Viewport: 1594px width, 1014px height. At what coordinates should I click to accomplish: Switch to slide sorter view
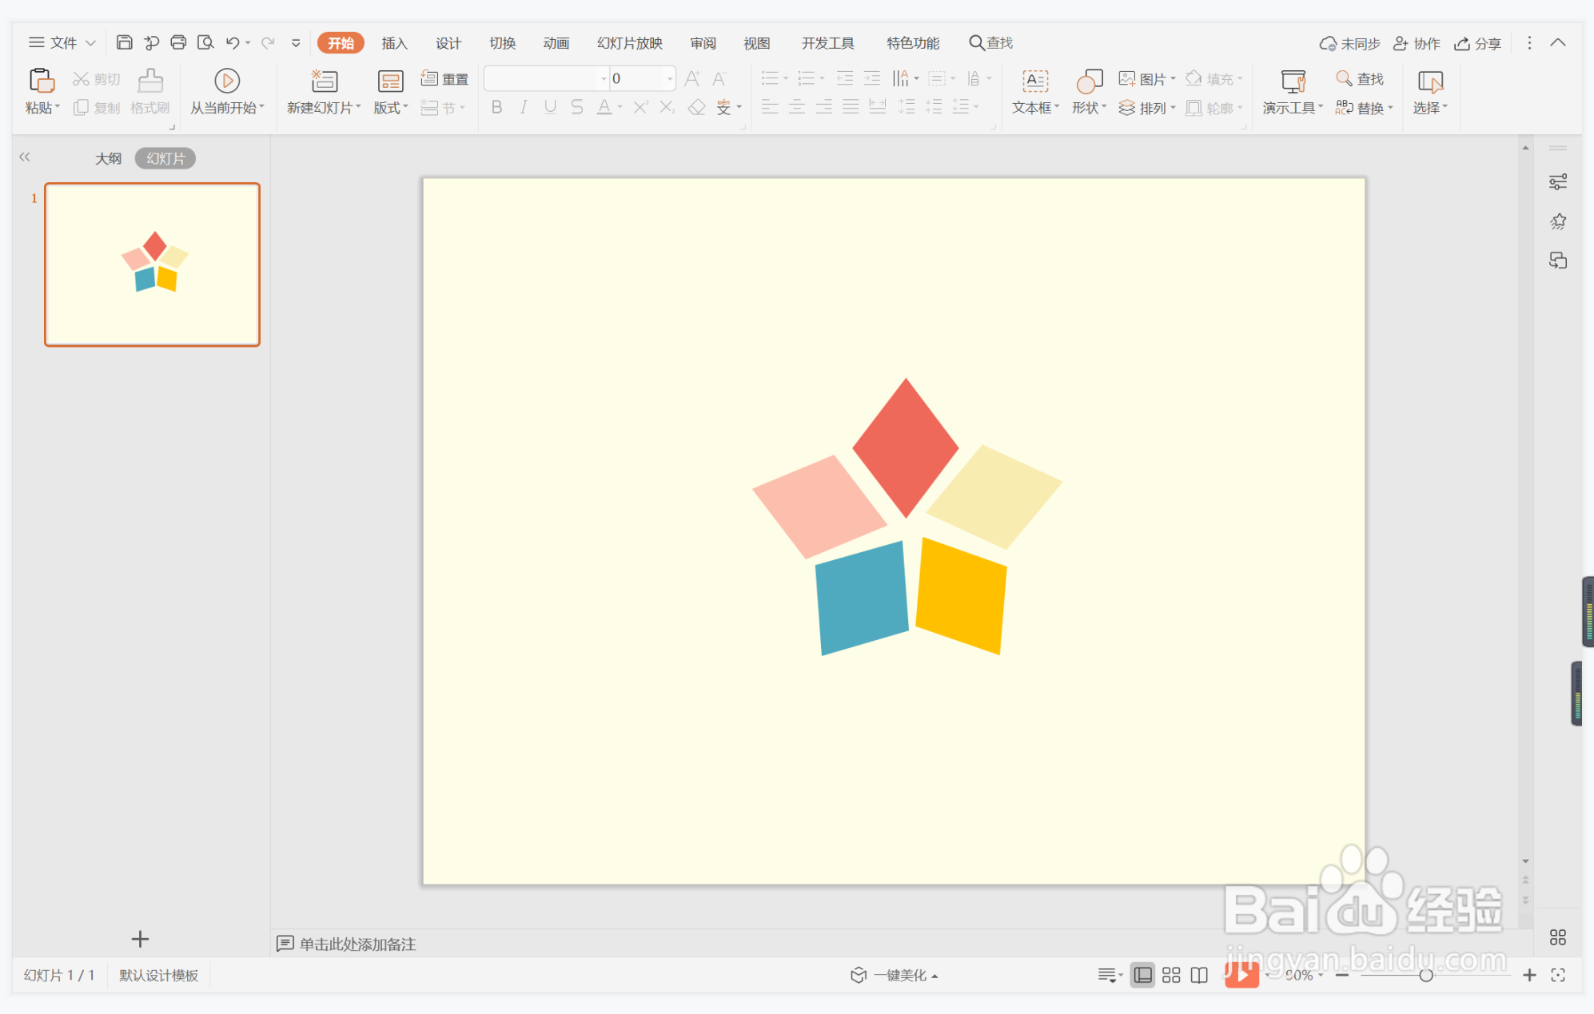1171,975
